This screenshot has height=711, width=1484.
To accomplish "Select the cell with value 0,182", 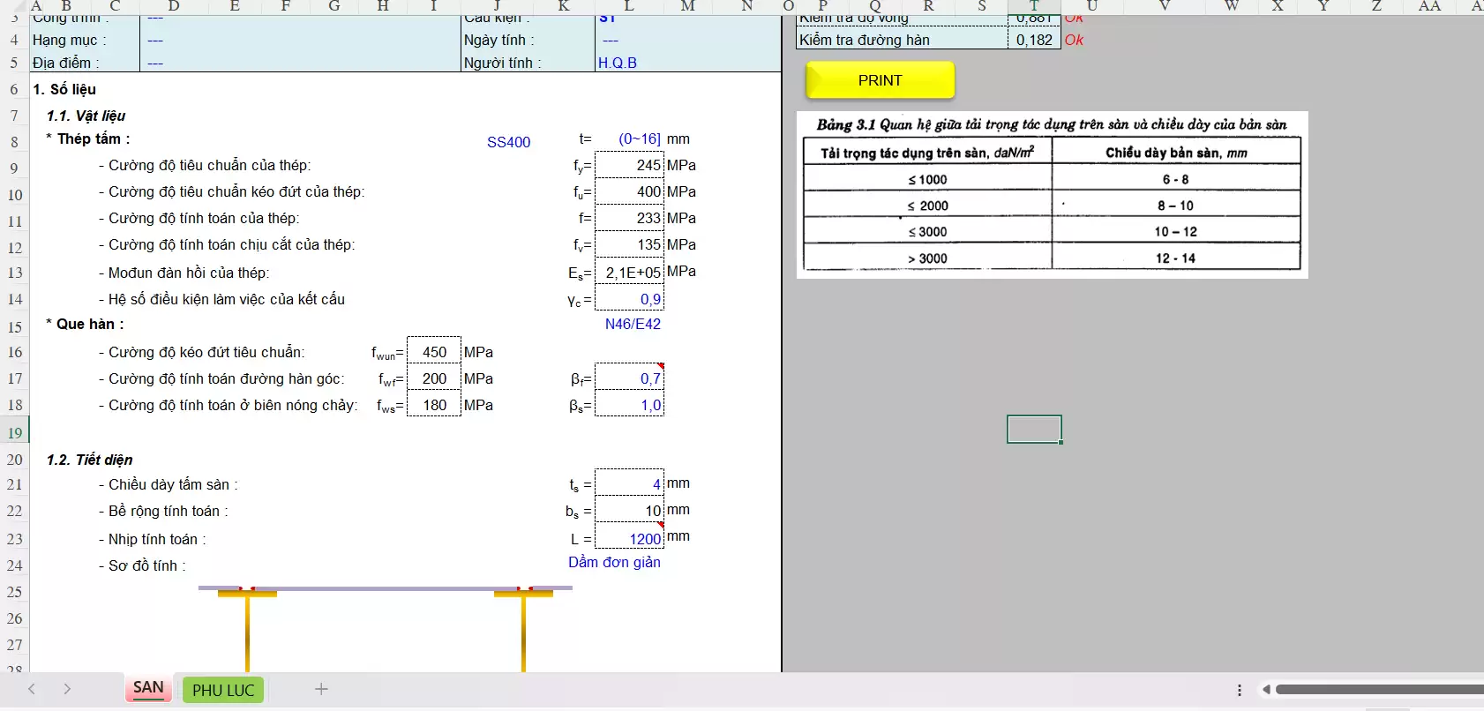I will click(x=1033, y=40).
